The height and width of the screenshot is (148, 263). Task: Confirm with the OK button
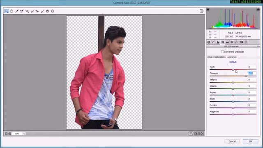click(250, 141)
